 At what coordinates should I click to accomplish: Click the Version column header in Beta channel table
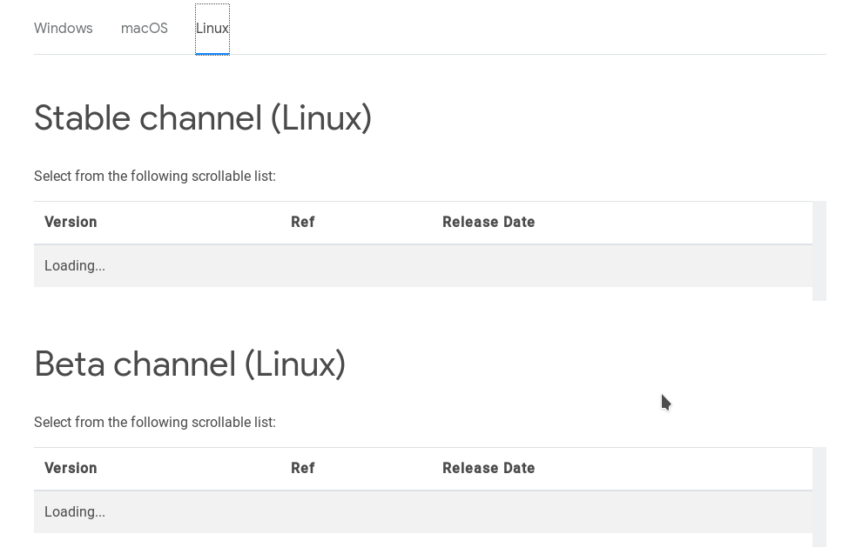(x=71, y=468)
